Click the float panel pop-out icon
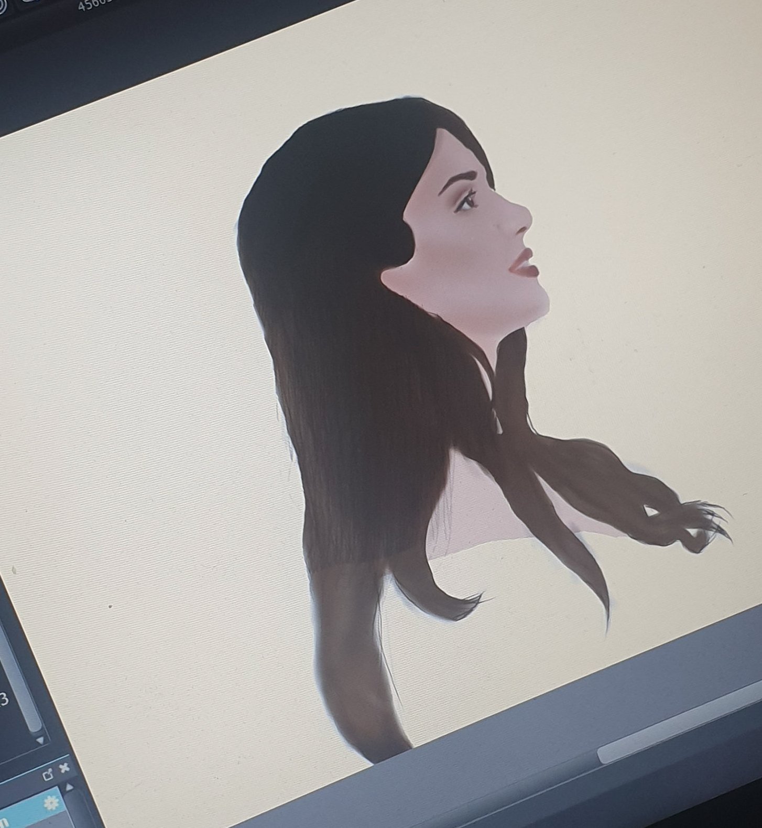The width and height of the screenshot is (762, 828). pos(48,775)
